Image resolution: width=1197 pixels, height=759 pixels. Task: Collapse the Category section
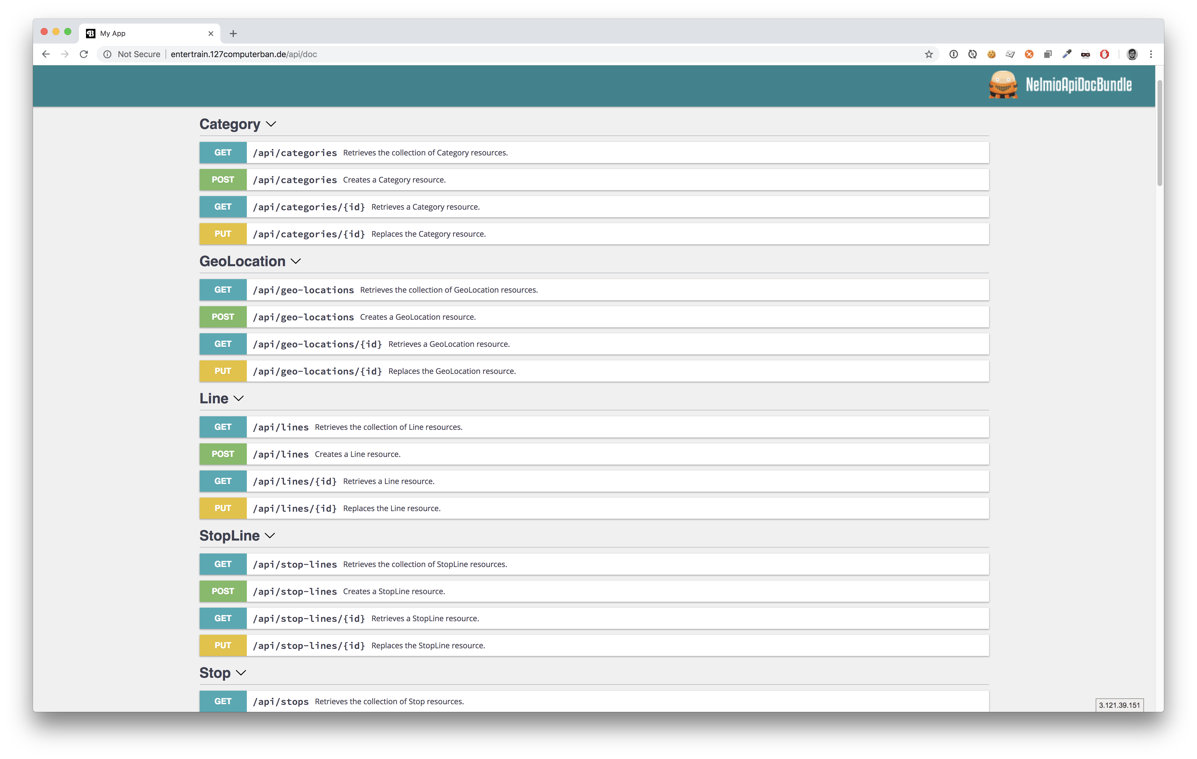pyautogui.click(x=271, y=124)
